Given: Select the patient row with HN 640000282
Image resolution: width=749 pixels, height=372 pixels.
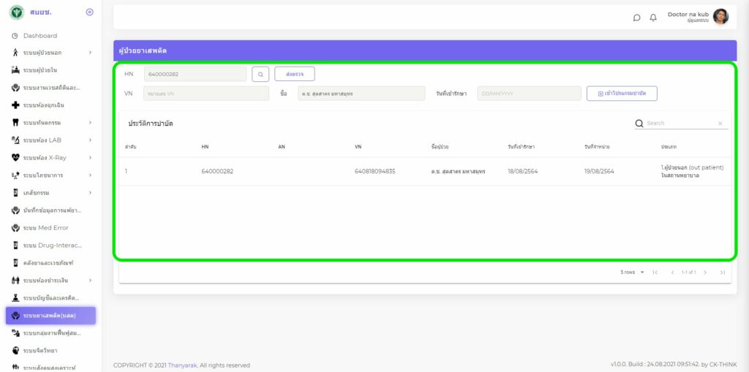Looking at the screenshot, I should (424, 171).
